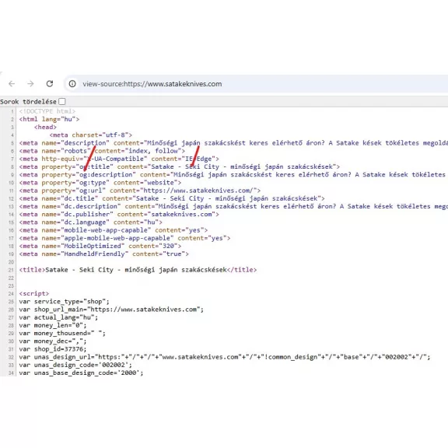Open the site information icon in address bar

[72, 84]
